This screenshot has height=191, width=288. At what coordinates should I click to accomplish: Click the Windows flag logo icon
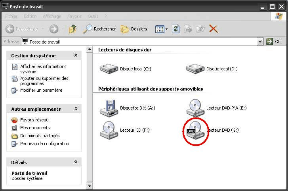click(279, 16)
